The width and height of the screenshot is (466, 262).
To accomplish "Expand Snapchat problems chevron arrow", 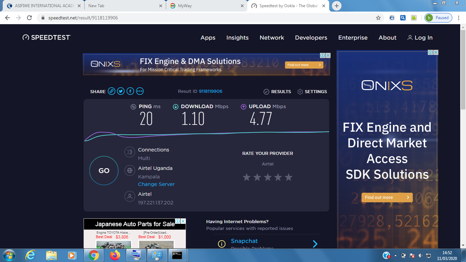I will click(315, 244).
